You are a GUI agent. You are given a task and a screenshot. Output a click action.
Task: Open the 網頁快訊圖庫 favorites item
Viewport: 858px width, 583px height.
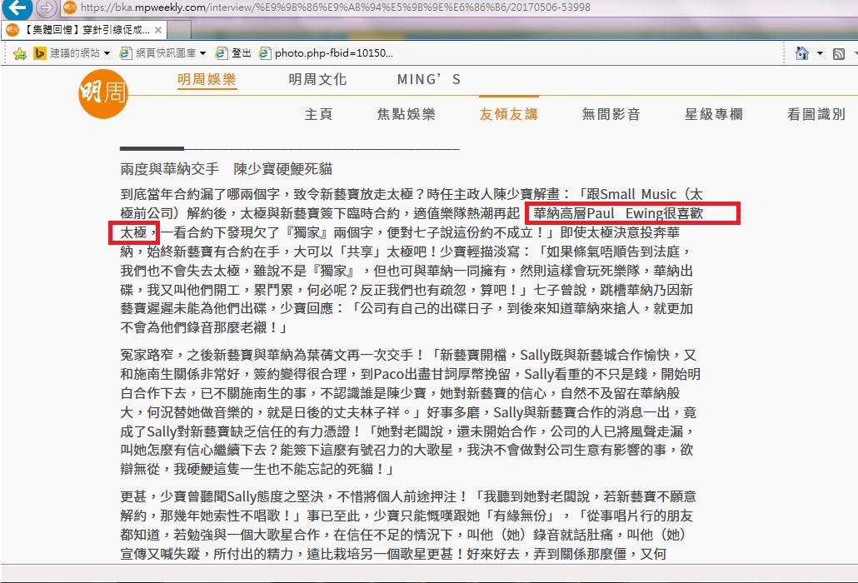166,53
